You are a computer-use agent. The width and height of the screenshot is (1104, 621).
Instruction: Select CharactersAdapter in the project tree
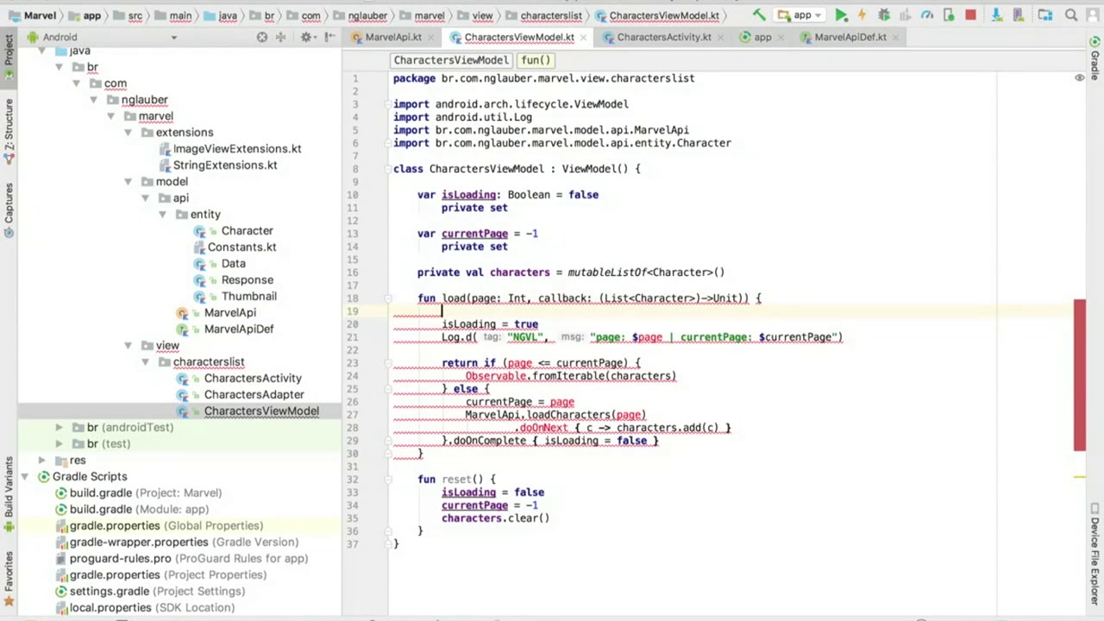coord(254,395)
